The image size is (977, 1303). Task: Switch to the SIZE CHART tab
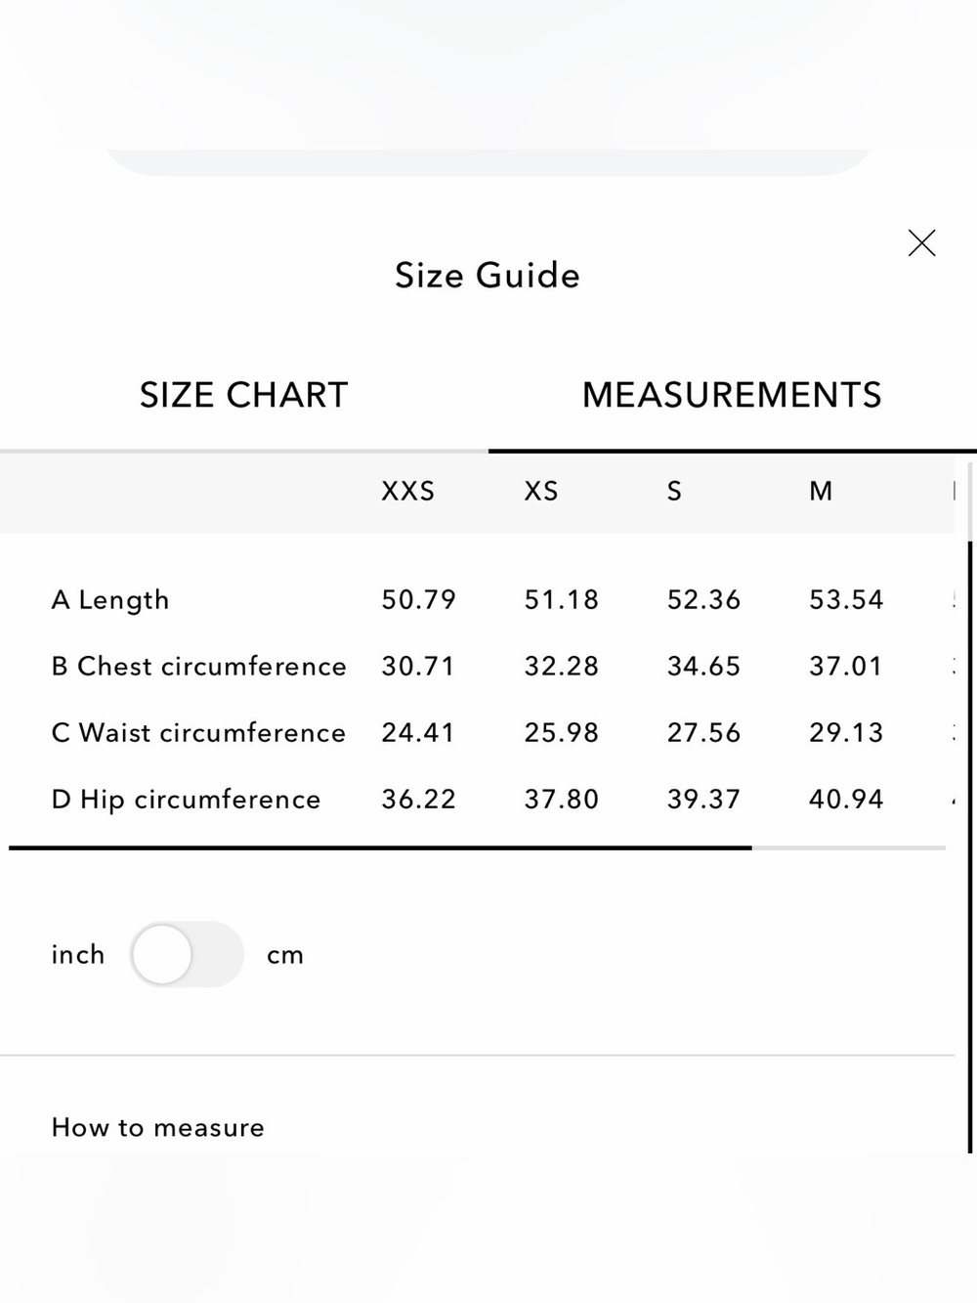coord(244,395)
